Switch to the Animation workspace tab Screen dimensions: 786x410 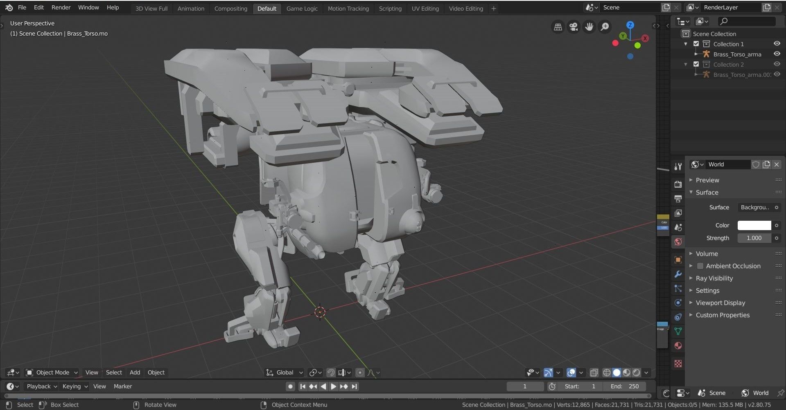pos(191,9)
